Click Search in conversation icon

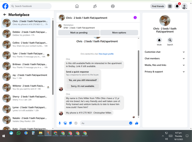(170, 40)
